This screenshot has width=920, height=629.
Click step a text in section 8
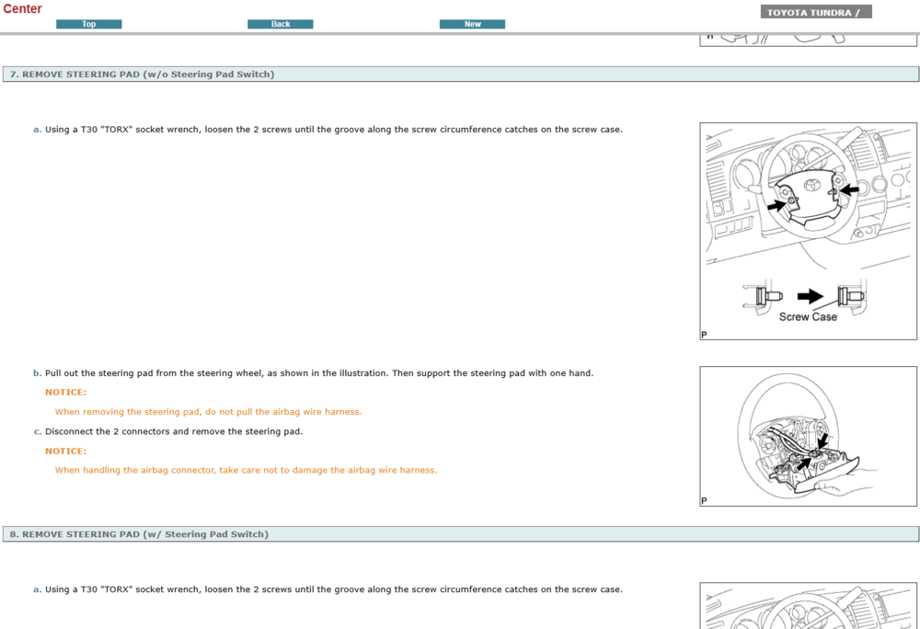pyautogui.click(x=333, y=589)
